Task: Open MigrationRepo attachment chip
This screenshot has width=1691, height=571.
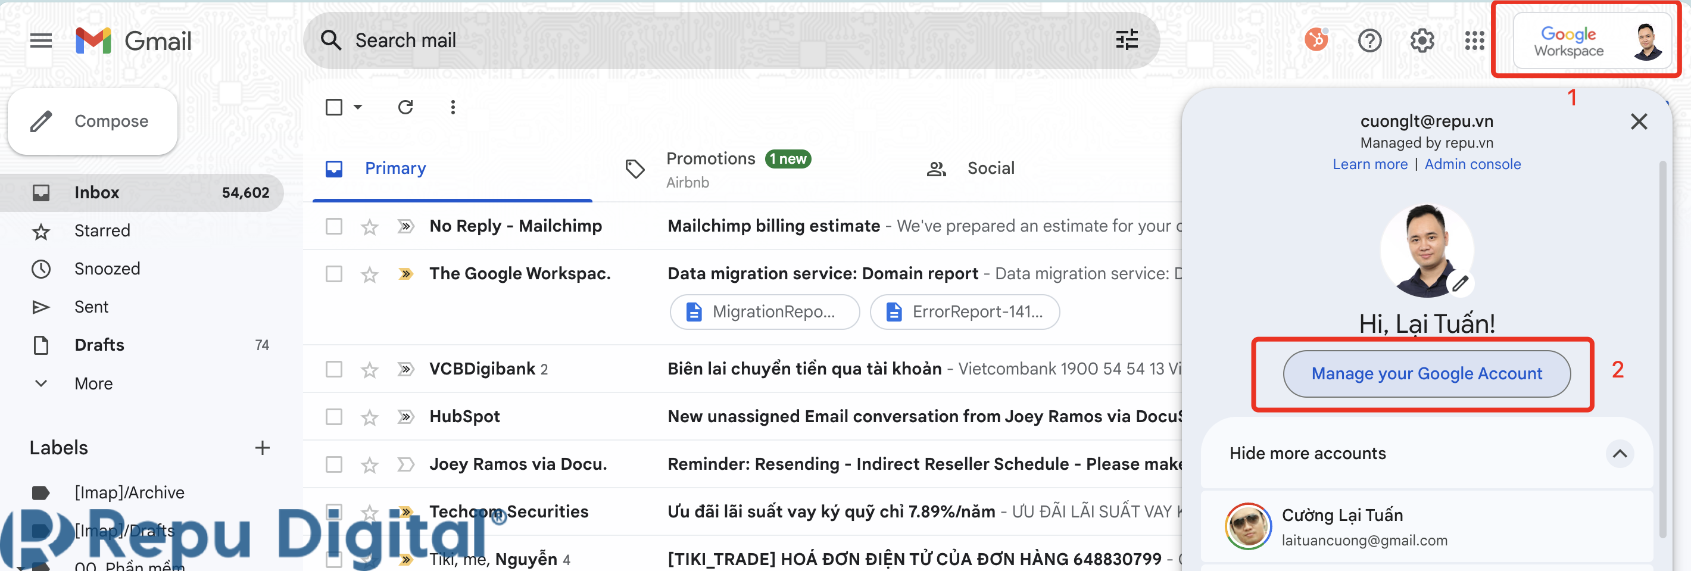Action: click(764, 312)
